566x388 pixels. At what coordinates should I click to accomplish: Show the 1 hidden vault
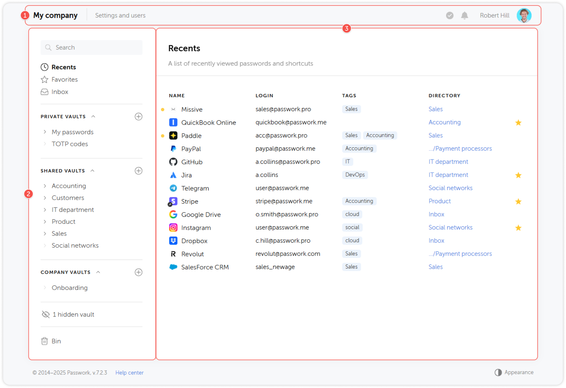pos(73,314)
